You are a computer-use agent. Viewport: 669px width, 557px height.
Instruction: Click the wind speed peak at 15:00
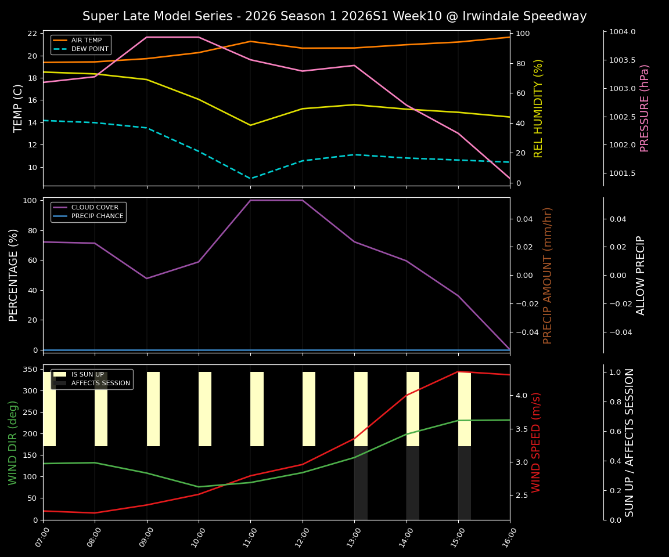459,371
